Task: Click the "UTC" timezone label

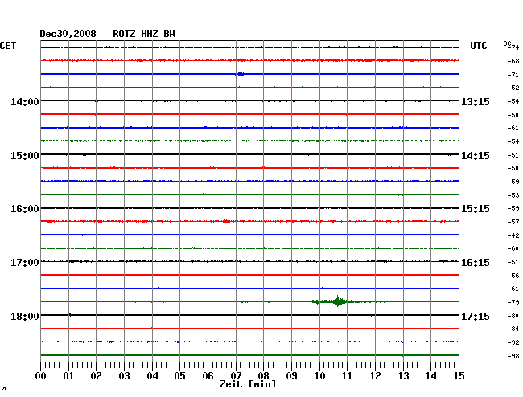Action: click(478, 46)
